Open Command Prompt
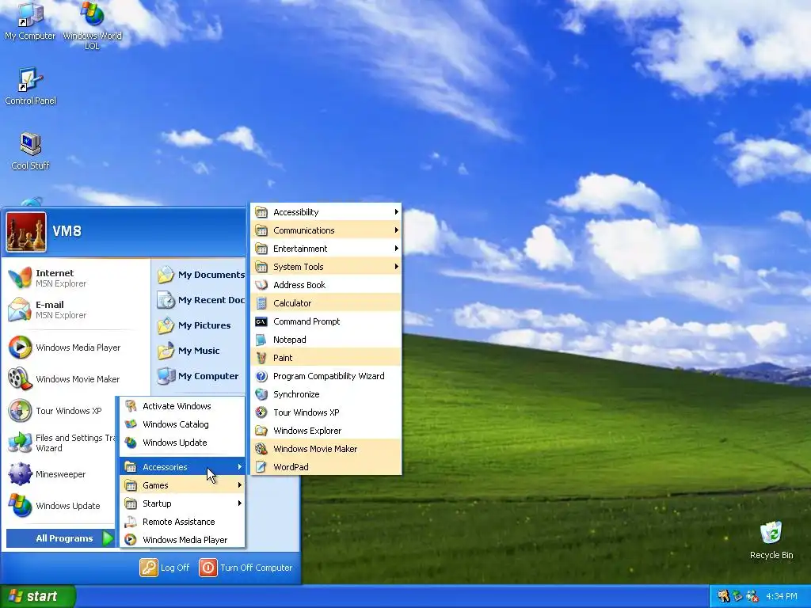Viewport: 811px width, 608px height. (x=326, y=321)
